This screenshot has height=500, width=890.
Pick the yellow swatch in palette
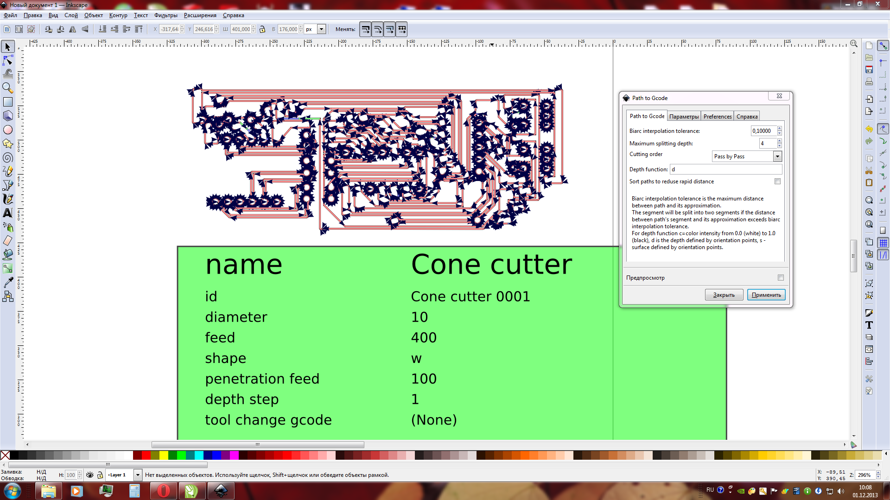164,456
